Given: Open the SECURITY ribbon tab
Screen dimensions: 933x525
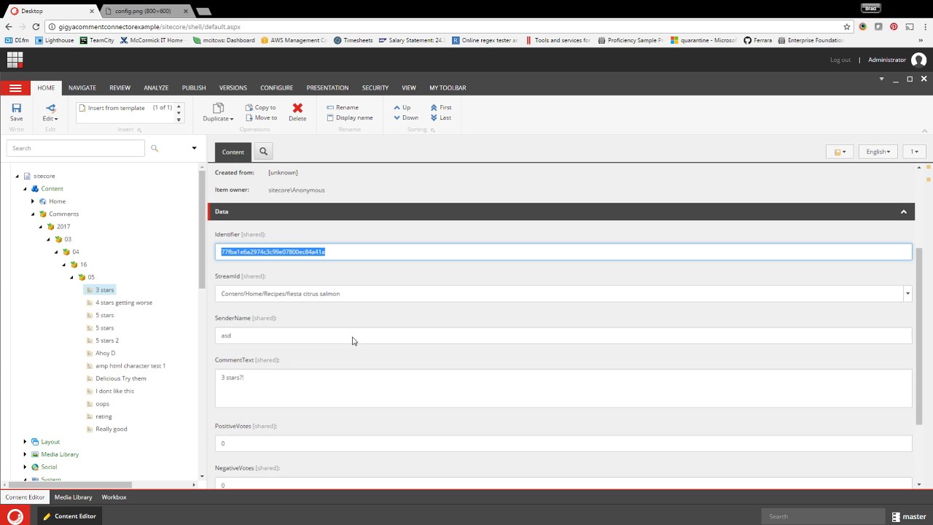Looking at the screenshot, I should (x=375, y=87).
